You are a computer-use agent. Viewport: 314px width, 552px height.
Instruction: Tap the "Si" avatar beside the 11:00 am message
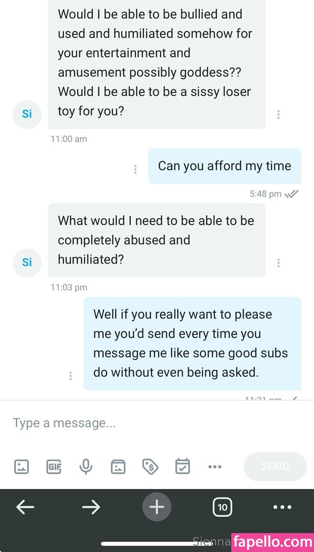[x=27, y=114]
